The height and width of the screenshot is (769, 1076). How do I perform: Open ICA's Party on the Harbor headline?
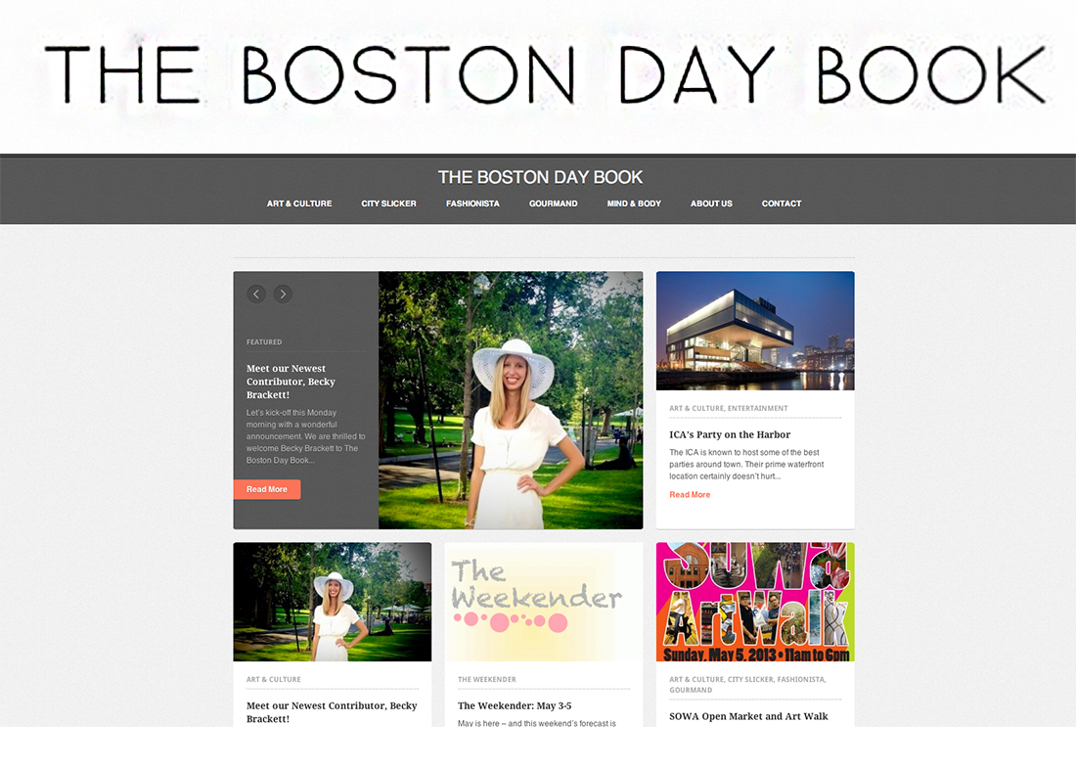click(x=730, y=434)
